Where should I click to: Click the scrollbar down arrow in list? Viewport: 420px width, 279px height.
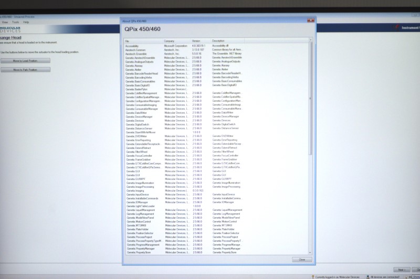click(310, 253)
